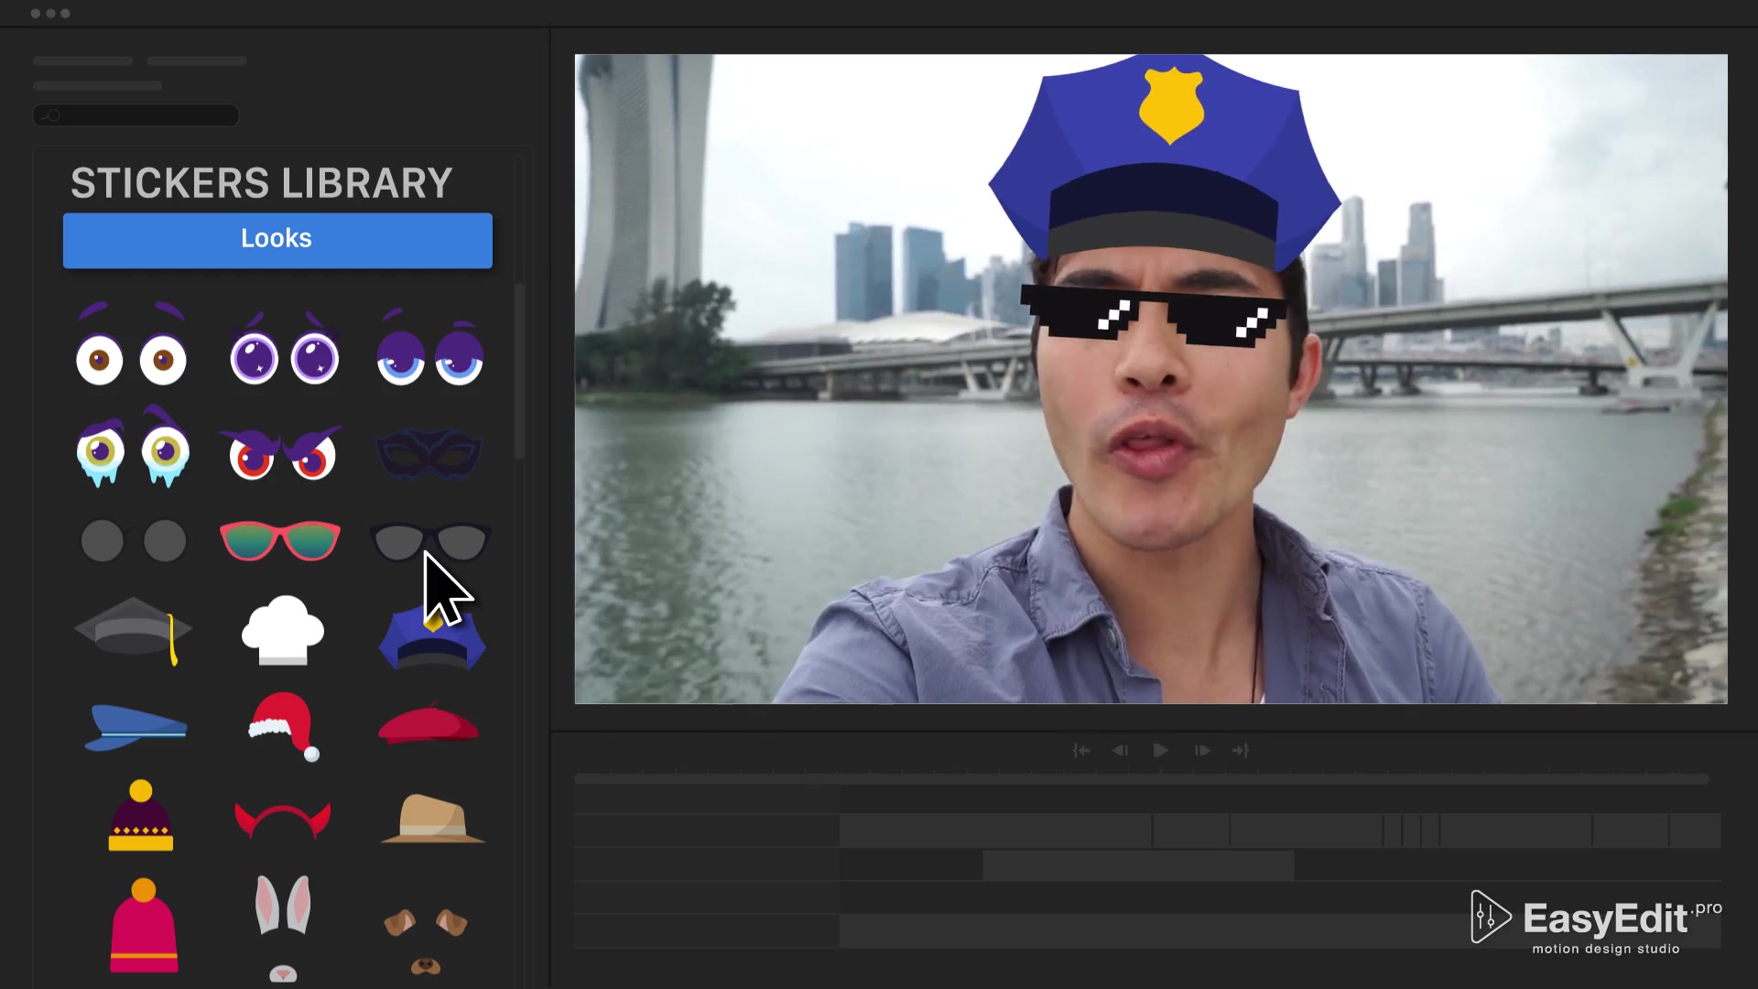Select the pixel sunglasses overlay in preview

(1153, 314)
